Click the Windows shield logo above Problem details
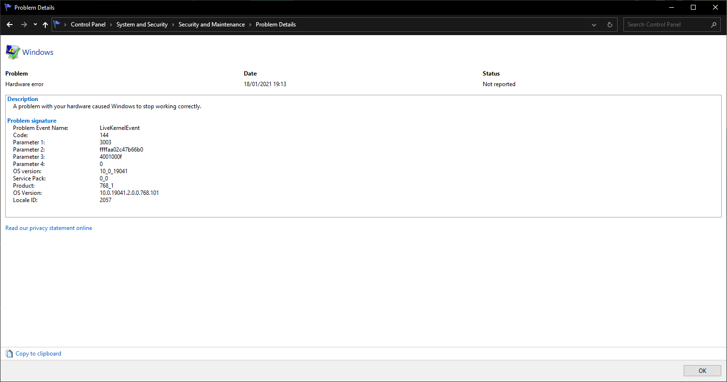Screen dimensions: 727x382 tap(13, 51)
